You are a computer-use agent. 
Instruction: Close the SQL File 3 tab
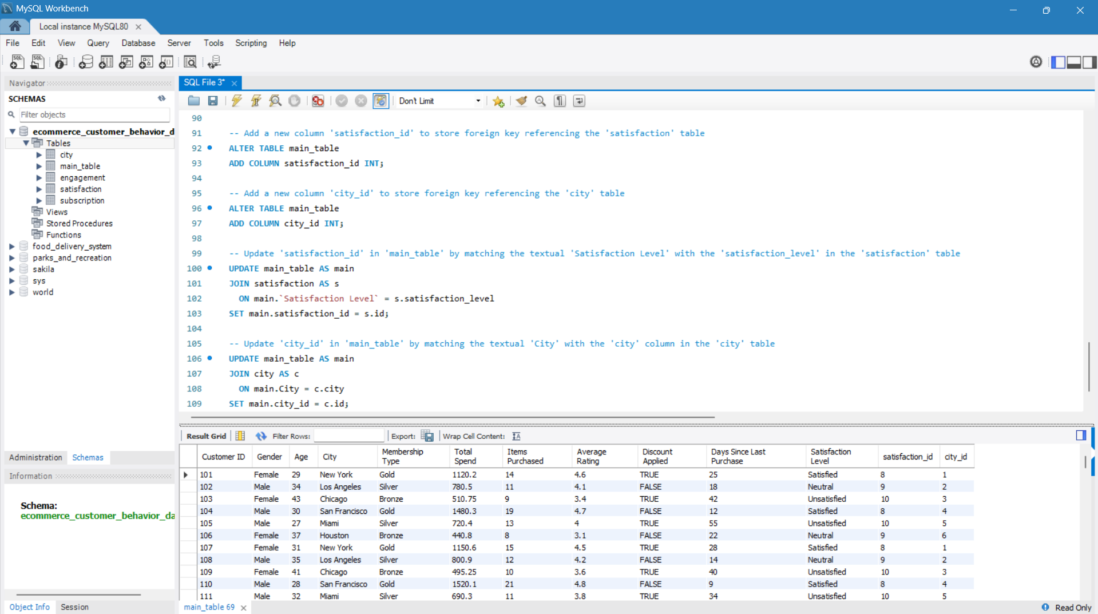[x=234, y=83]
